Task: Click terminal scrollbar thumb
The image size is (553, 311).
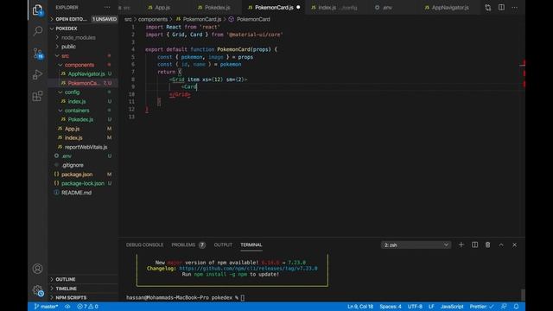Action: (x=523, y=295)
